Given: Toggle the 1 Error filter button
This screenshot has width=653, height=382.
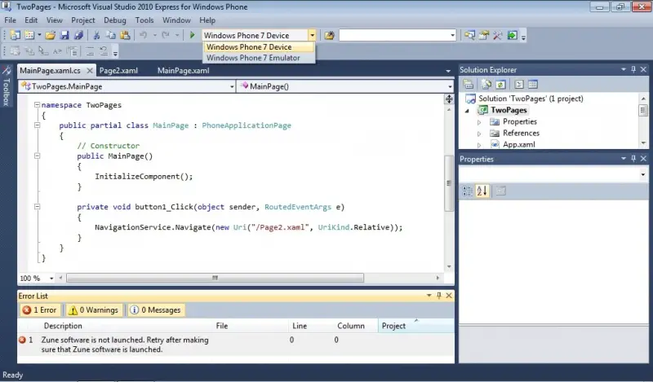Looking at the screenshot, I should 40,310.
